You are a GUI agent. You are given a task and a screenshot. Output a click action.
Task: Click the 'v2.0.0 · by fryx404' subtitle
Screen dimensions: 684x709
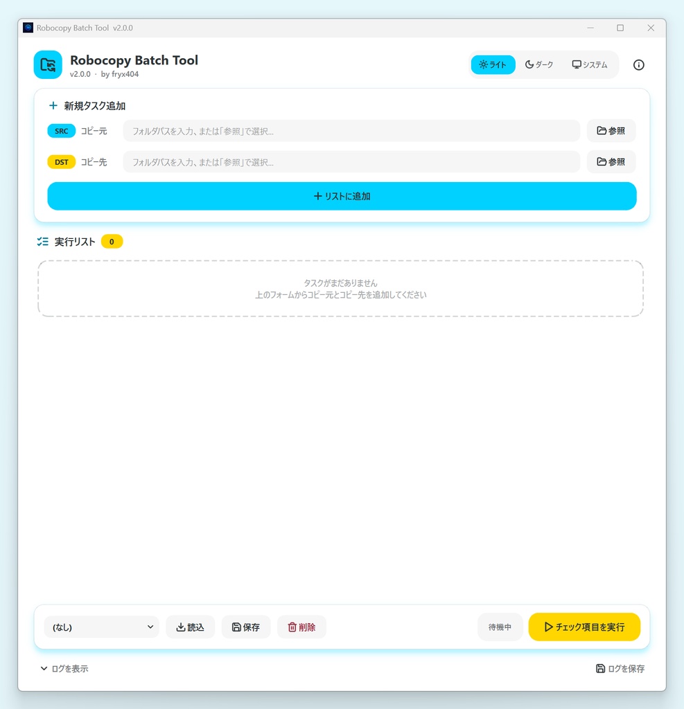[x=104, y=74]
